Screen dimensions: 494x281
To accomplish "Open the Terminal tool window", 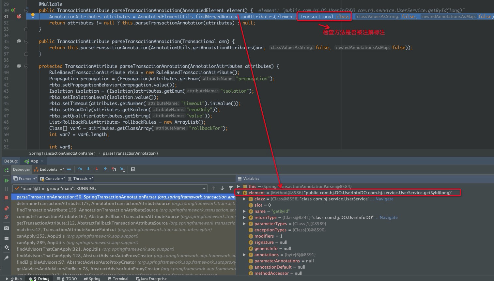I will pyautogui.click(x=118, y=279).
